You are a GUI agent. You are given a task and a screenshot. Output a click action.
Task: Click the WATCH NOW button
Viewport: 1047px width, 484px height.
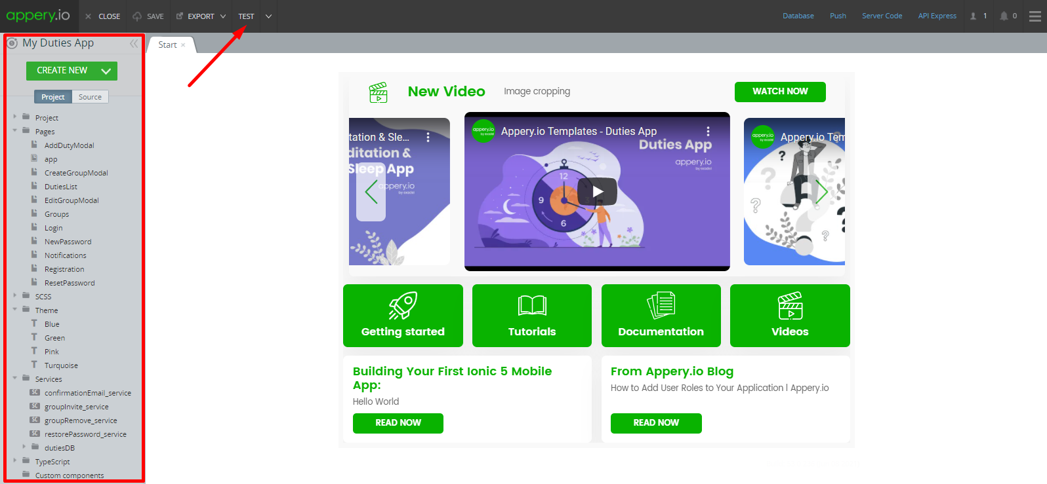[780, 92]
